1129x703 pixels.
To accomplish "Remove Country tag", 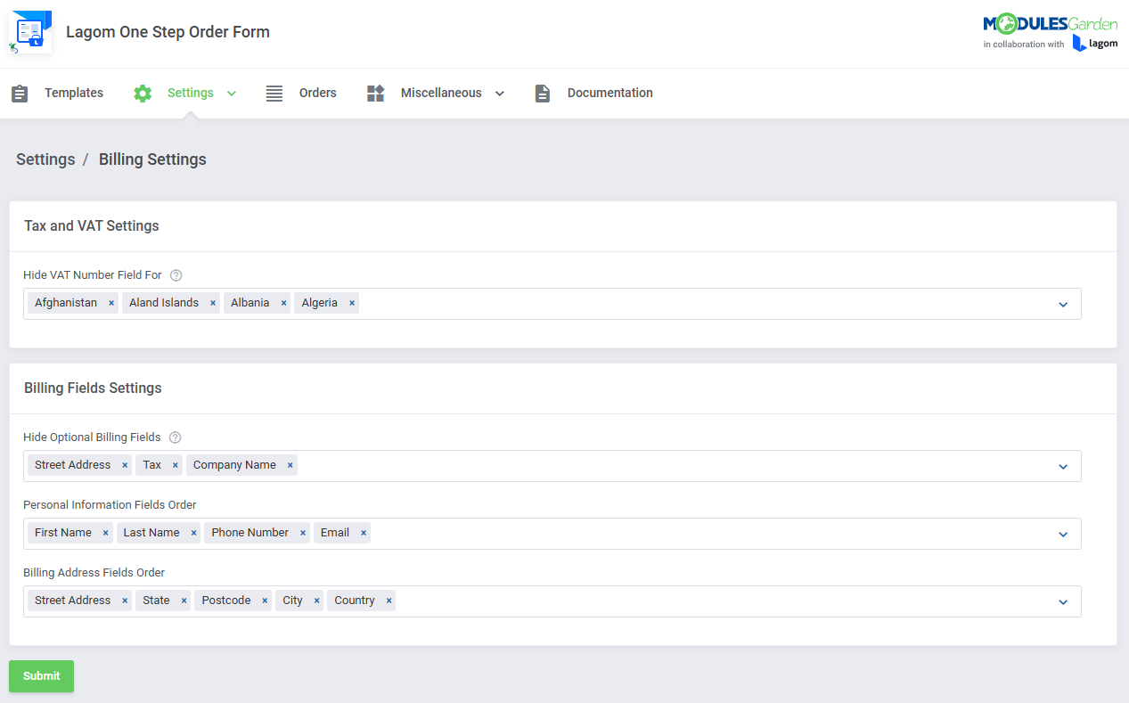I will click(x=389, y=601).
